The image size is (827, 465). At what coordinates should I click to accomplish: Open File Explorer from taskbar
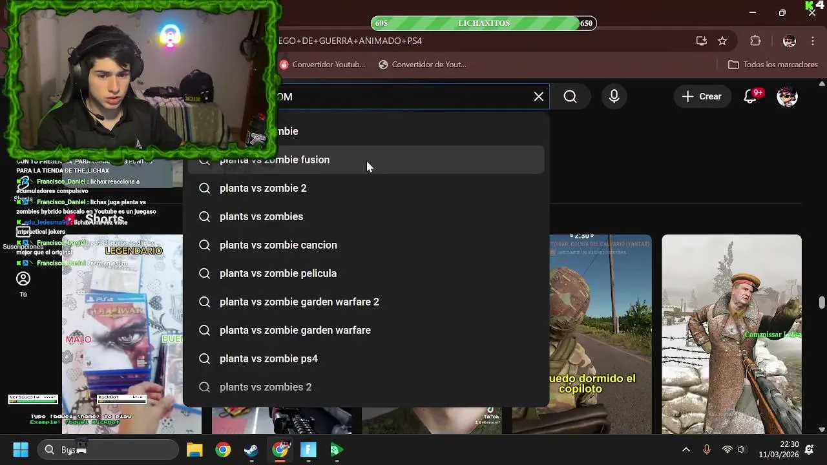tap(194, 449)
